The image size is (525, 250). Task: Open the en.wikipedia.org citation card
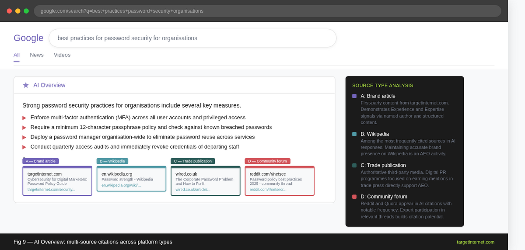coord(131,179)
